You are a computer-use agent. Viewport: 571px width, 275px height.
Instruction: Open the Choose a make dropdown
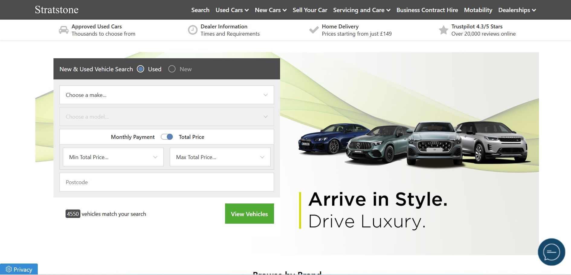166,95
